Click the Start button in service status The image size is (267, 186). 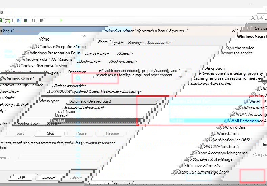coord(20,133)
